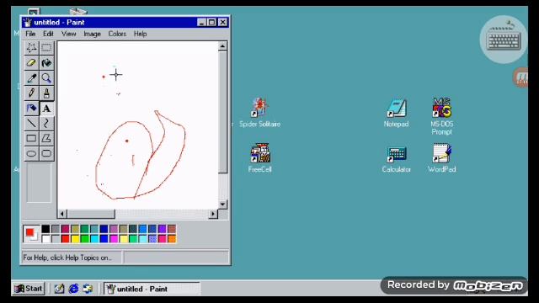539x303 pixels.
Task: Select the Calculator desktop shortcut
Action: [x=396, y=159]
